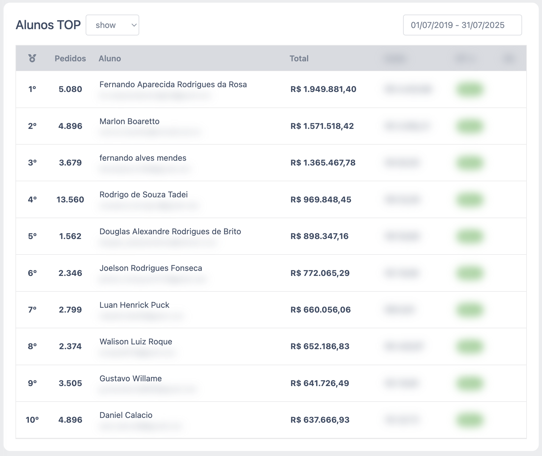Sort by the Pedidos column header
Image resolution: width=542 pixels, height=456 pixels.
pos(70,58)
